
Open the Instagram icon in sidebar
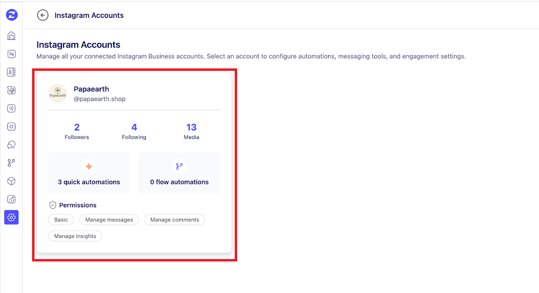(12, 127)
